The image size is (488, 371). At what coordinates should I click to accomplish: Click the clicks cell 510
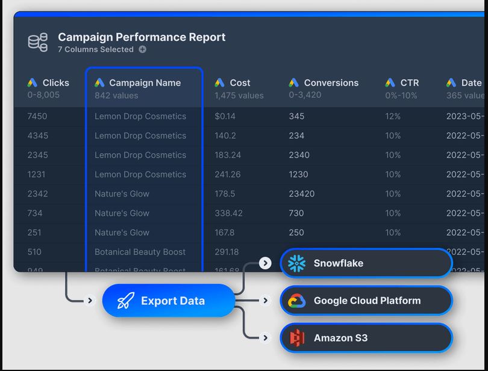[34, 252]
